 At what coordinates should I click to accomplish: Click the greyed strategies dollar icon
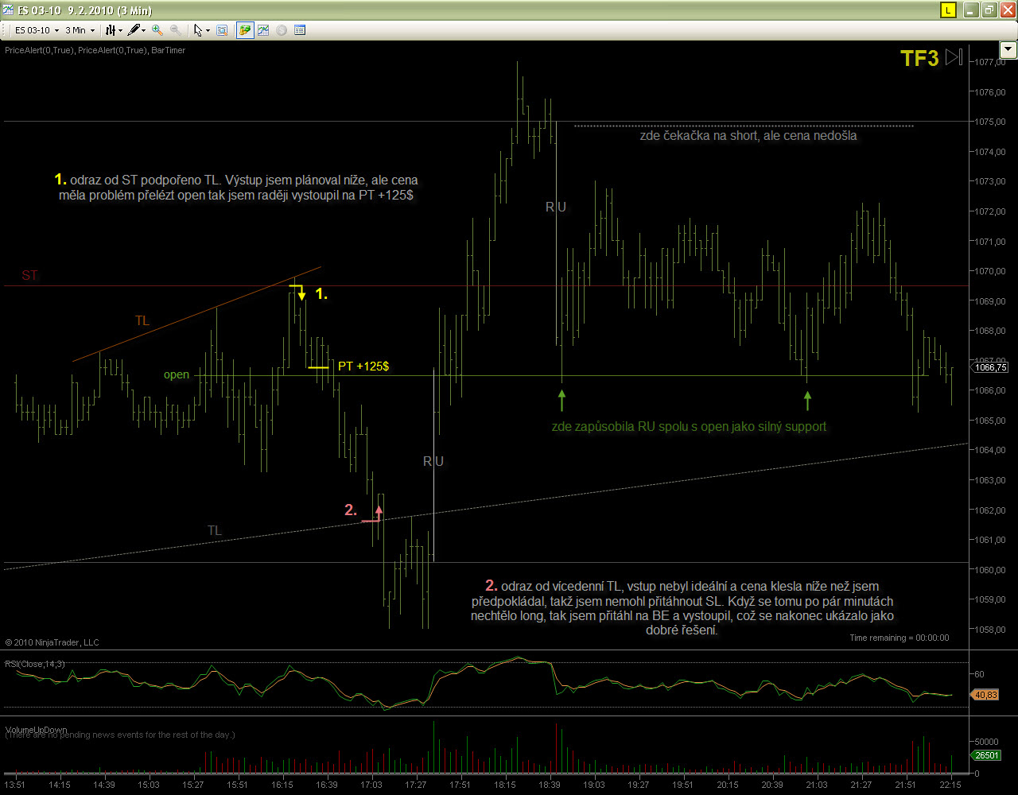pos(282,30)
